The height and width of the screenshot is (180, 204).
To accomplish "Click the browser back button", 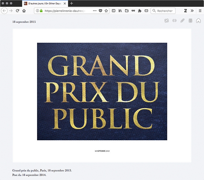I will click(4, 11).
